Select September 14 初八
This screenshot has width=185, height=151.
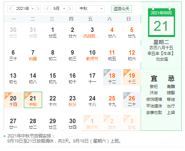point(33,78)
